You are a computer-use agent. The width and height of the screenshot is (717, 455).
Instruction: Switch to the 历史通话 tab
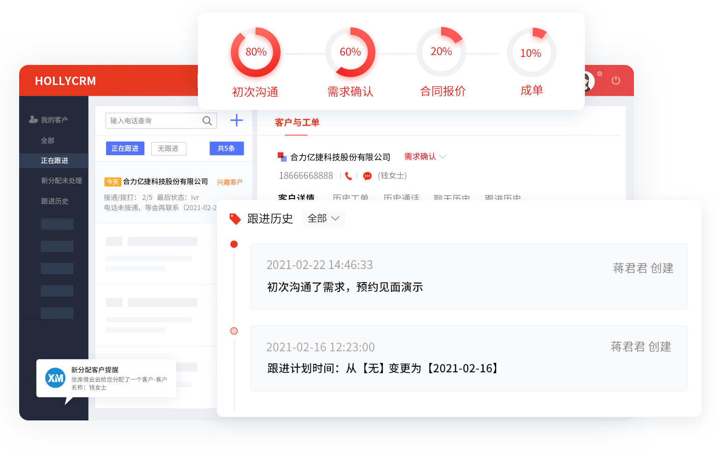pos(401,198)
